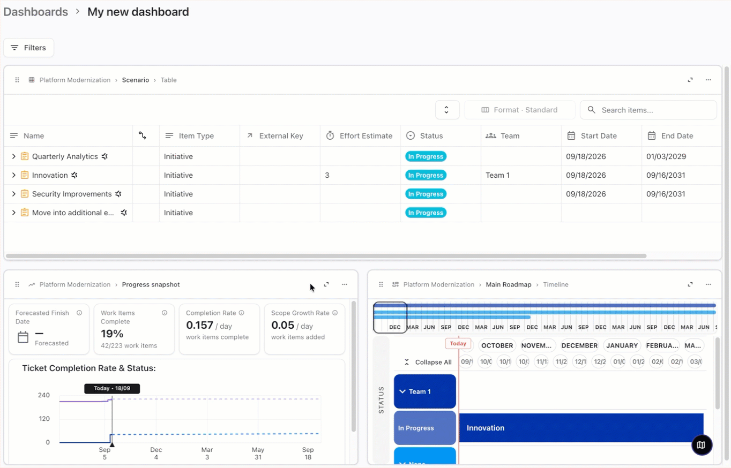Toggle expand/collapse all rows button
This screenshot has height=468, width=731.
(447, 110)
